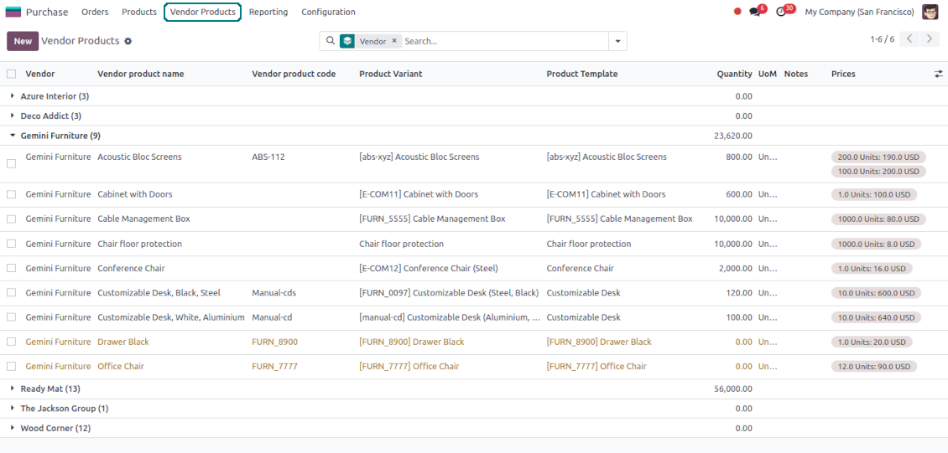Screen dimensions: 948x453
Task: Open the company switcher My Company (San Francisco)
Action: tap(859, 12)
